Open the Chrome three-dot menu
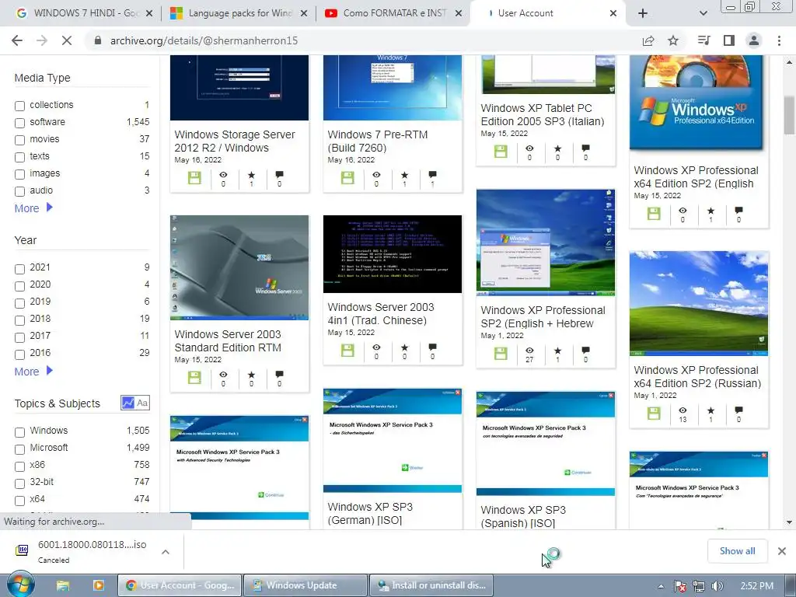 pos(779,40)
